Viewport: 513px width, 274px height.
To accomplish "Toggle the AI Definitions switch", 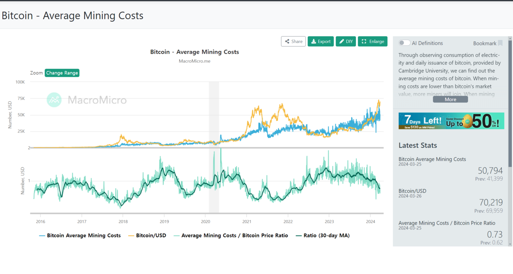I will click(x=404, y=43).
